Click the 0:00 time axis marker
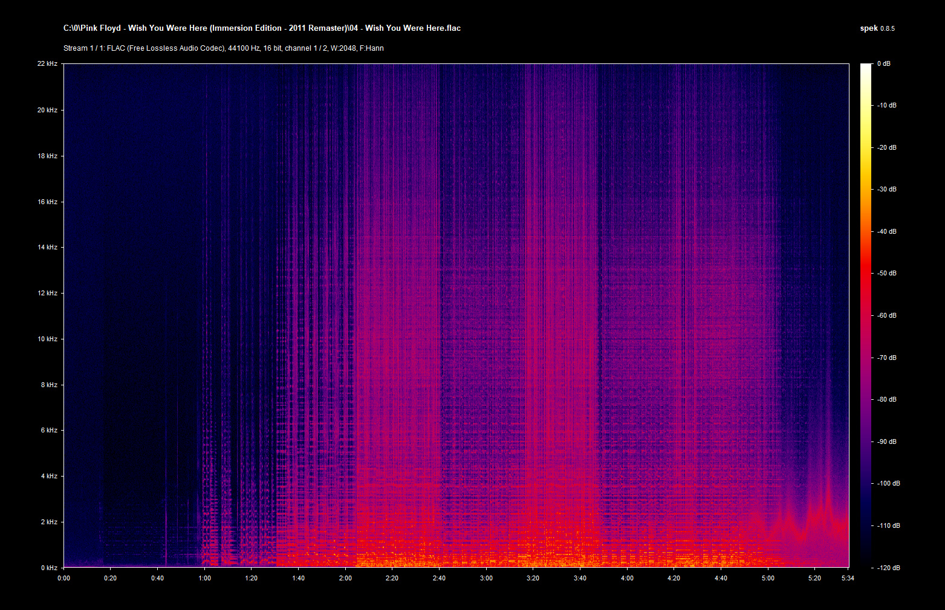This screenshot has width=945, height=610. pos(63,578)
